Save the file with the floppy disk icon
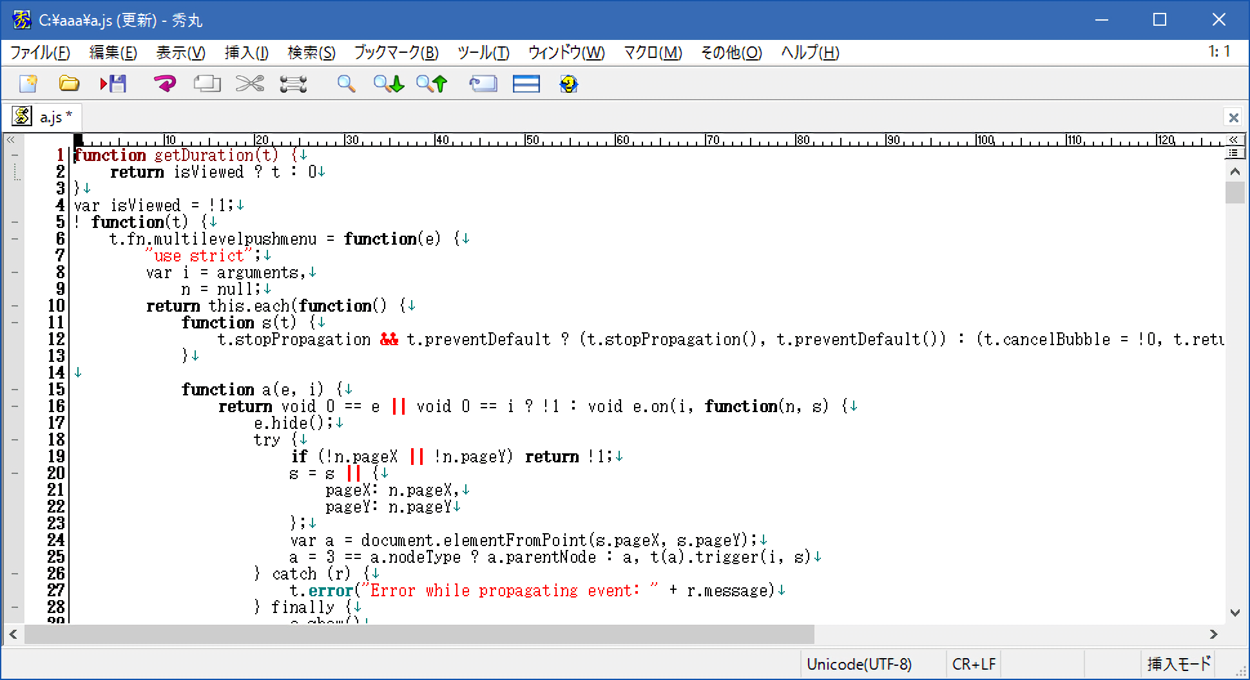The image size is (1250, 680). tap(113, 84)
